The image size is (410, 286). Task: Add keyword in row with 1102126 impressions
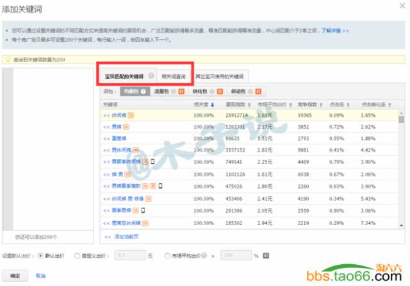113,174
